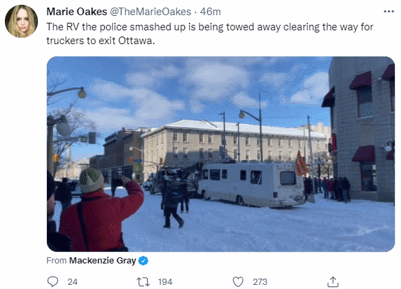401x289 pixels.
Task: Visit the Mackenzie Gray video source profile
Action: pyautogui.click(x=103, y=261)
